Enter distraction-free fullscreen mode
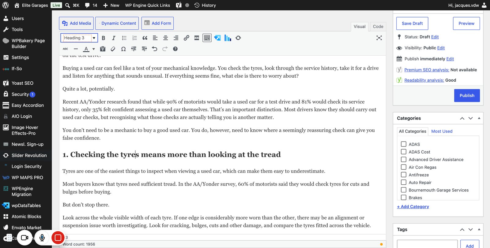The height and width of the screenshot is (248, 490). coord(379,38)
